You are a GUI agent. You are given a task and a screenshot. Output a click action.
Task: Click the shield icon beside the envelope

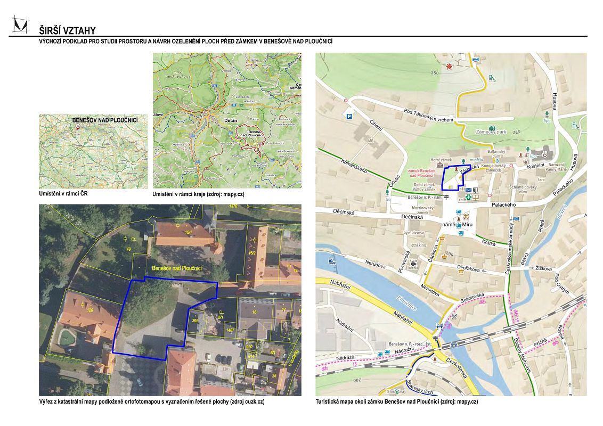pos(475,190)
